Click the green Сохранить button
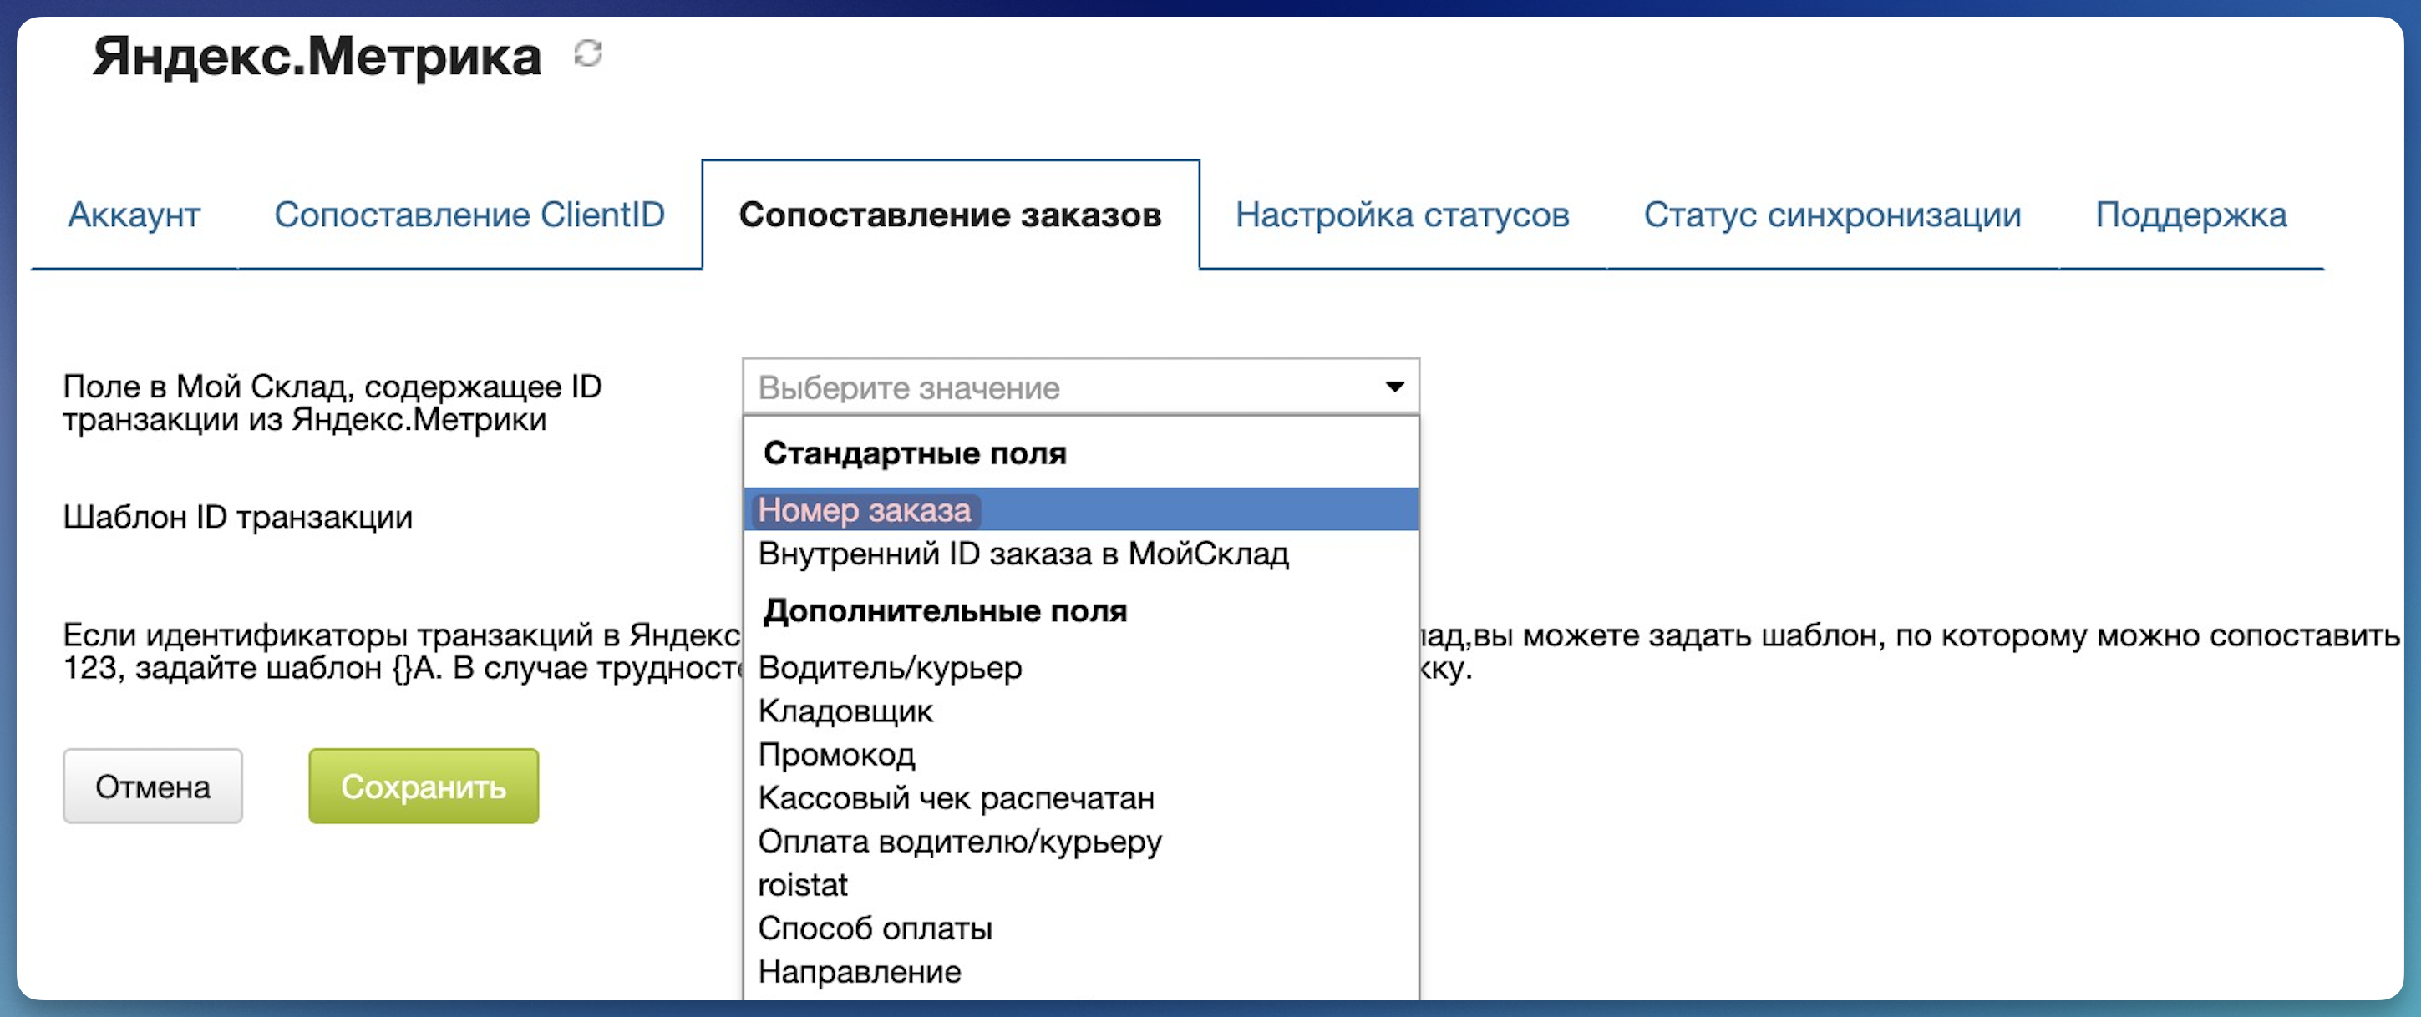 (x=424, y=786)
